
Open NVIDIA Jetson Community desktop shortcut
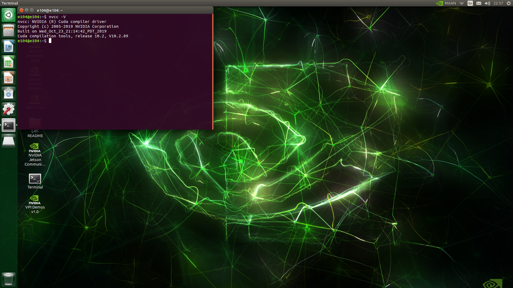click(x=35, y=155)
